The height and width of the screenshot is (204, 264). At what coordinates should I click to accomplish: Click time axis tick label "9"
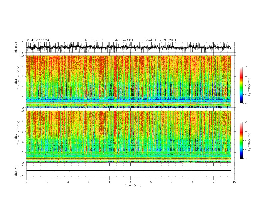(213, 182)
